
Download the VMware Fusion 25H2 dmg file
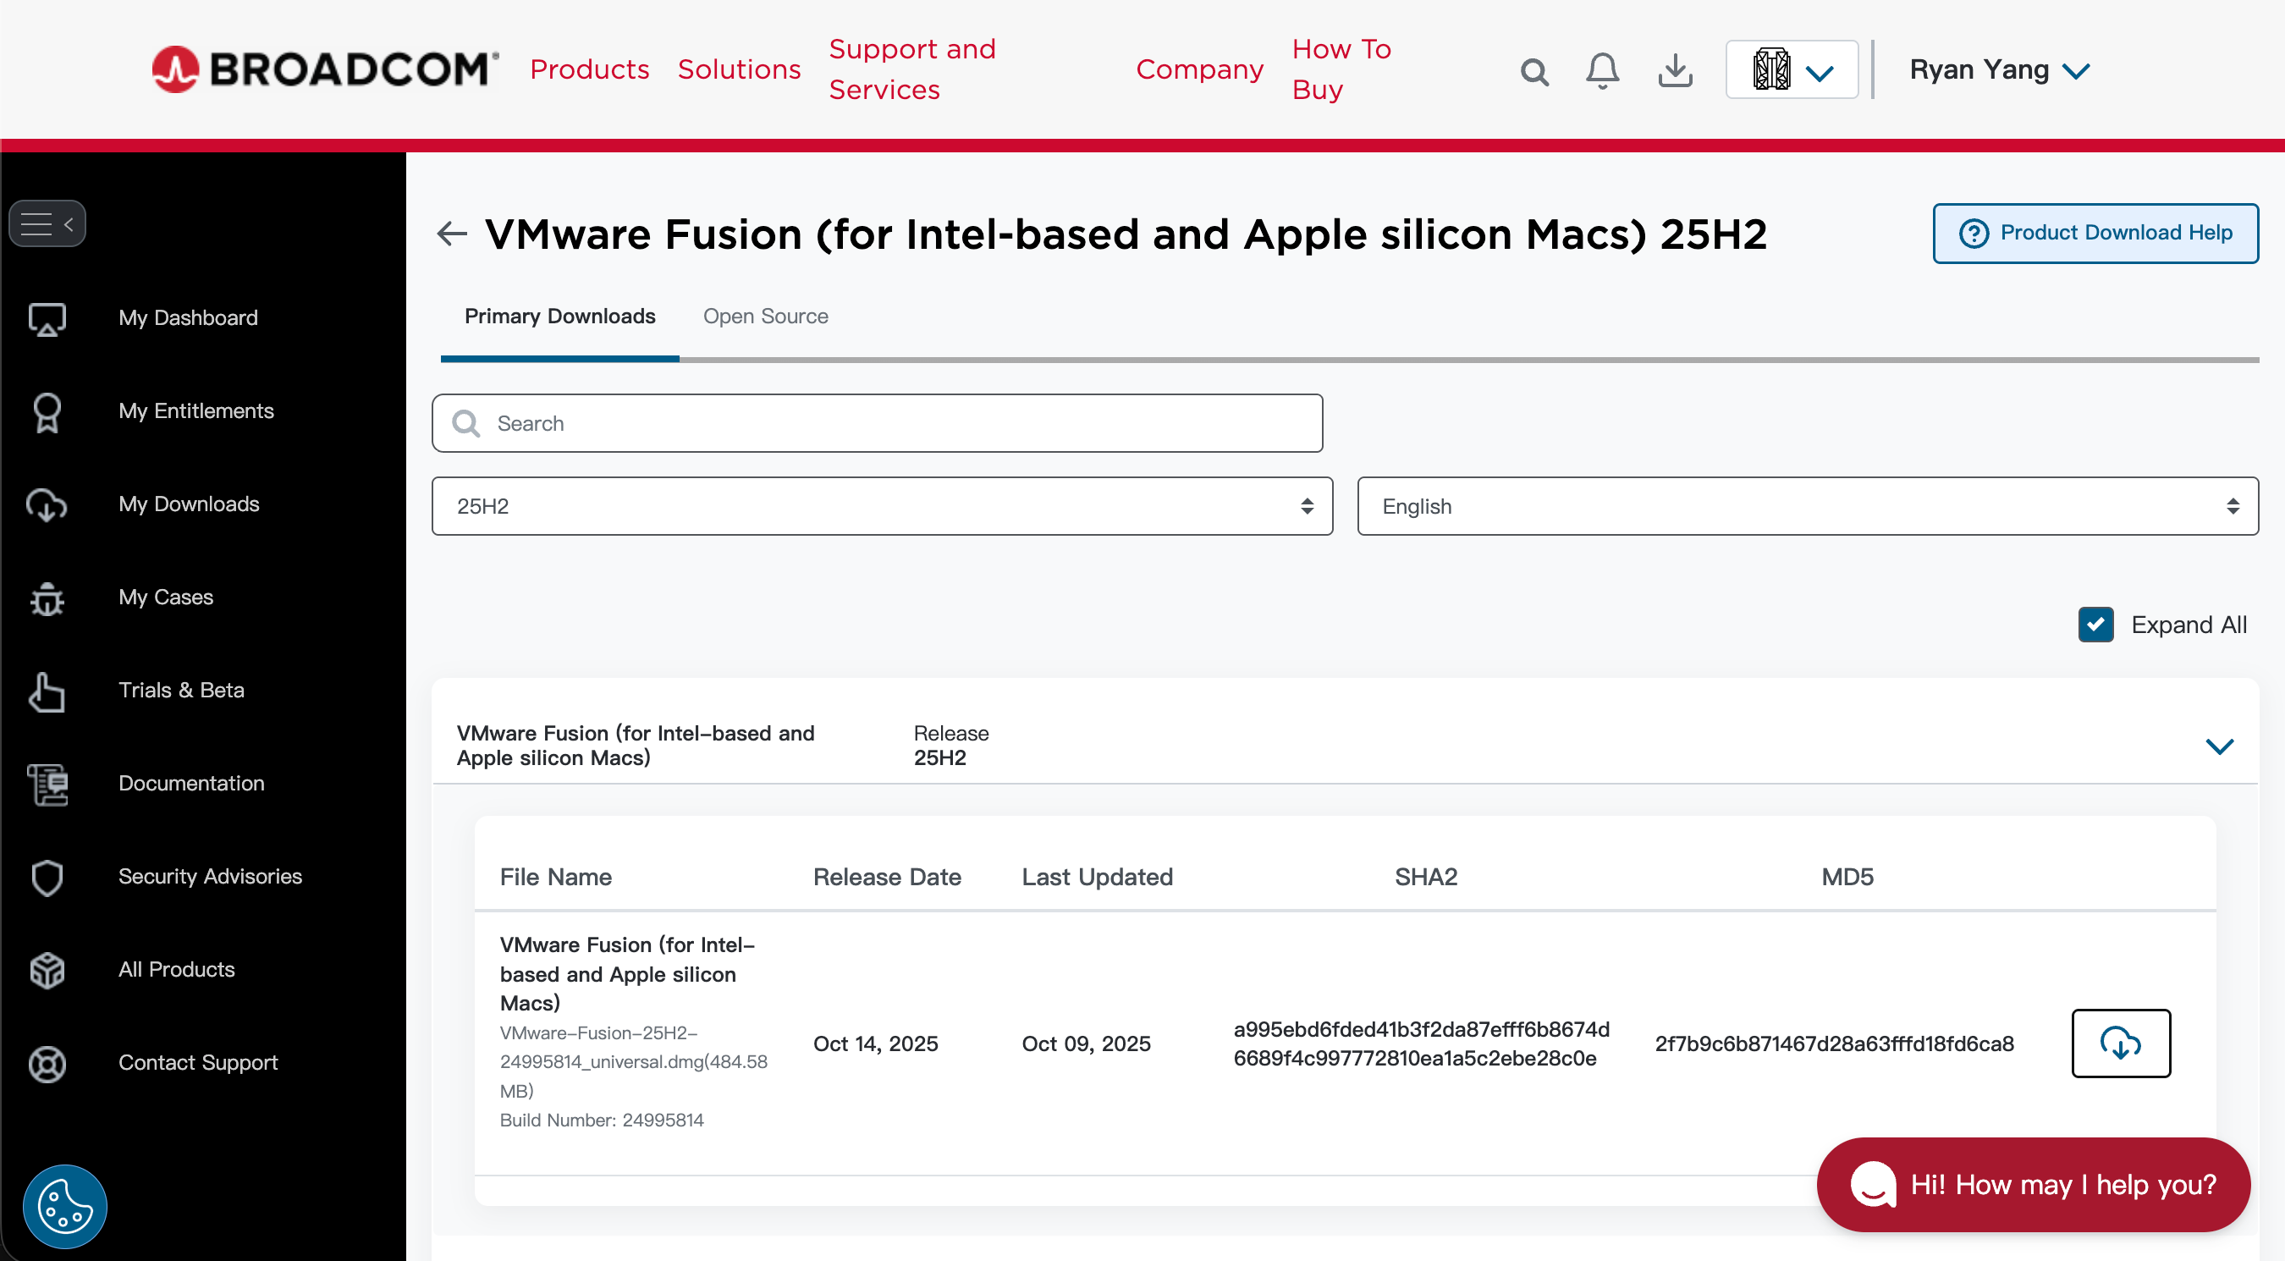click(2120, 1043)
